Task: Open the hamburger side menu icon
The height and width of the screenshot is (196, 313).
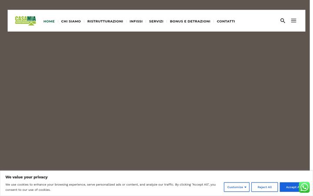Action: click(293, 20)
